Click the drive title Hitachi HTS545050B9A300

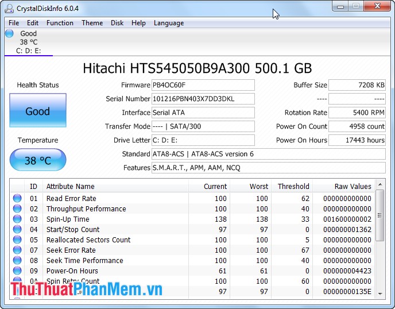197,68
